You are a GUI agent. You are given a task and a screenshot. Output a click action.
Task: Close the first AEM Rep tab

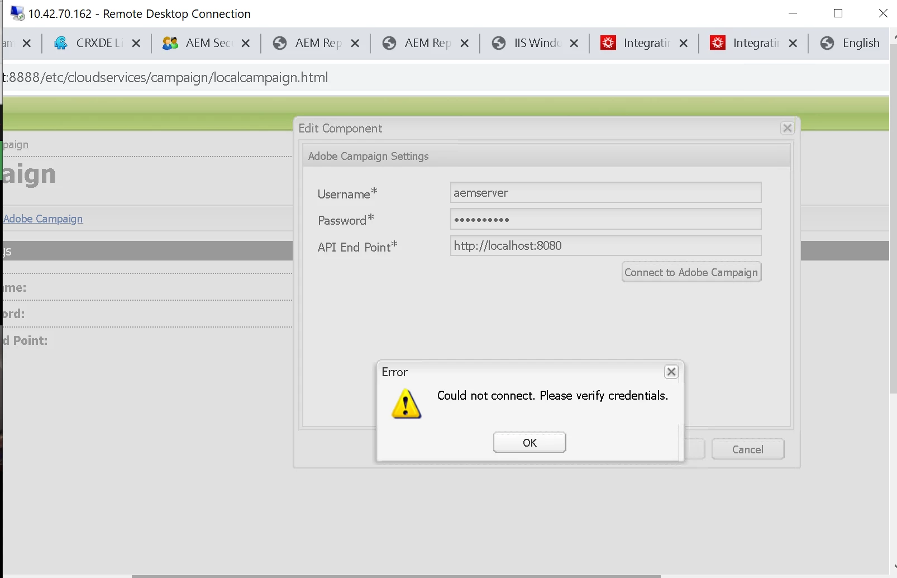355,43
